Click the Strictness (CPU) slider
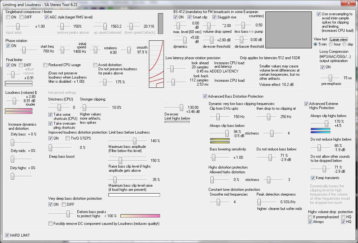The height and width of the screenshot is (243, 358). (59, 107)
